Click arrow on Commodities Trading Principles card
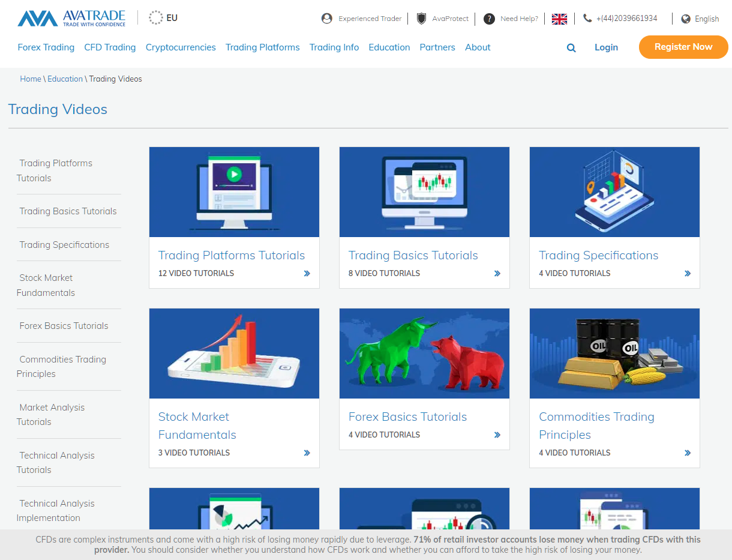This screenshot has height=560, width=732. (x=688, y=453)
